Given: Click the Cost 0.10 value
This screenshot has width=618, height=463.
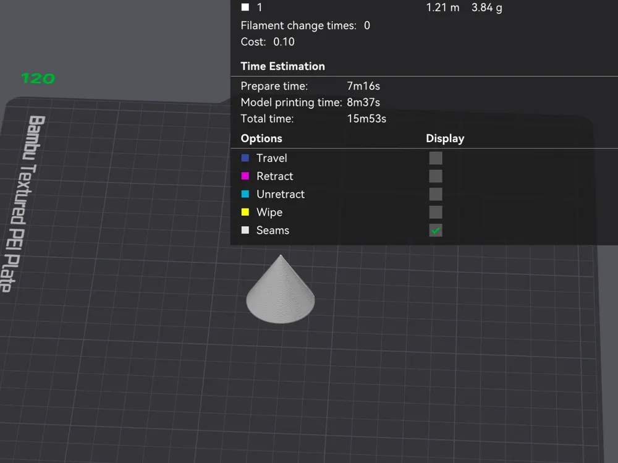Looking at the screenshot, I should coord(284,42).
